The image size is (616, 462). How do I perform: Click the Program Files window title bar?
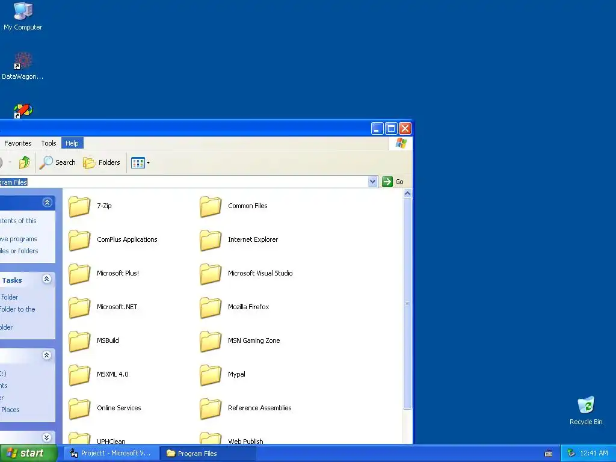coord(185,129)
